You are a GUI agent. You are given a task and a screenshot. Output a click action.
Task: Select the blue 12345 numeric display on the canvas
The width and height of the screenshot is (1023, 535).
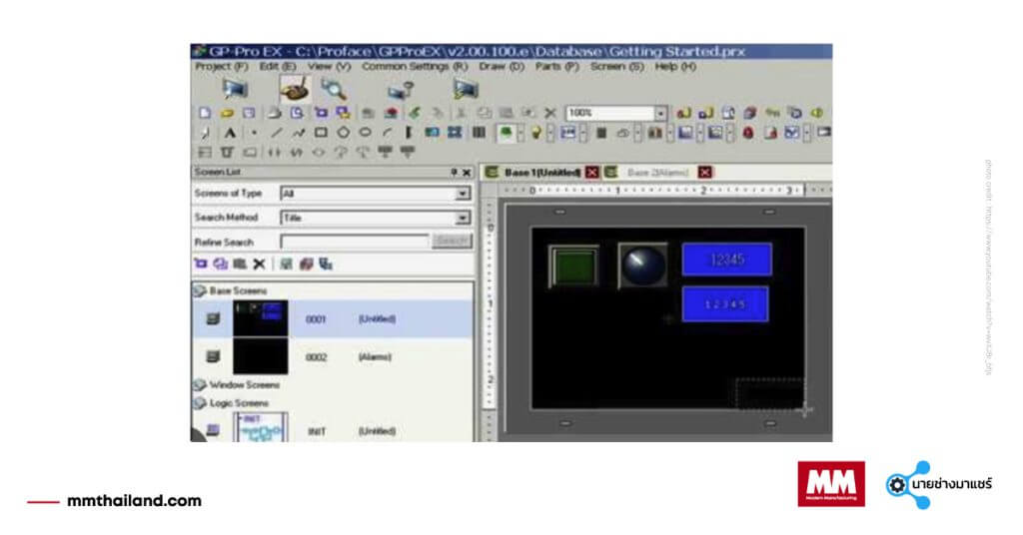point(726,260)
